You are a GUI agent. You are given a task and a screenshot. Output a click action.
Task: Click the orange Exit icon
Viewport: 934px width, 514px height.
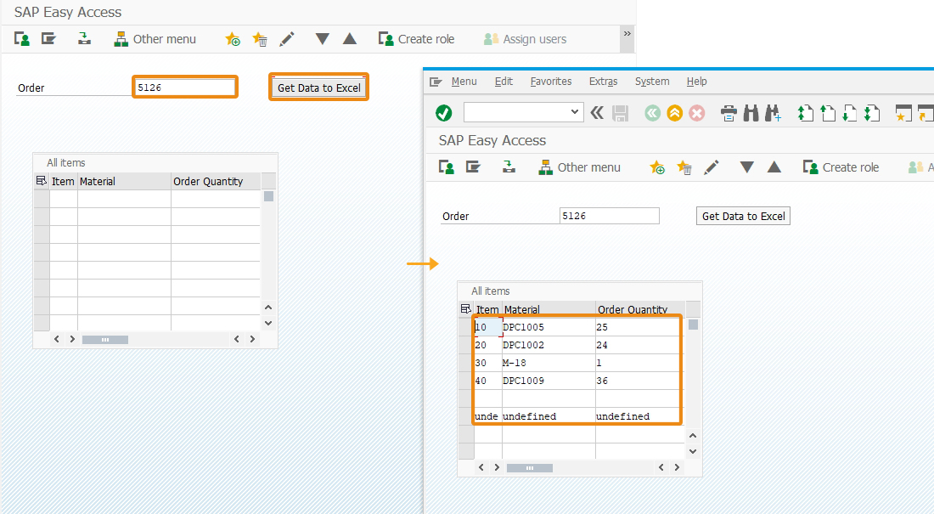point(674,113)
